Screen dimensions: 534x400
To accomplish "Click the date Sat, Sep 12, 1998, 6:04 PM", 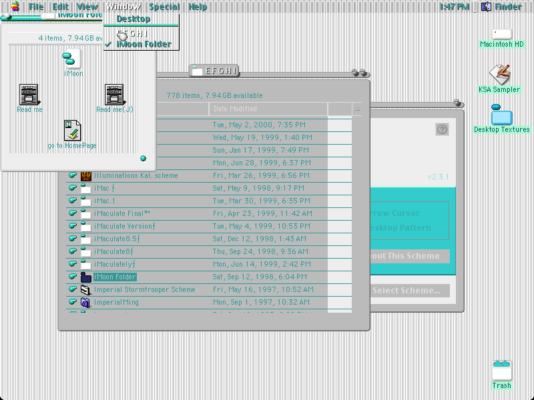I will 260,277.
